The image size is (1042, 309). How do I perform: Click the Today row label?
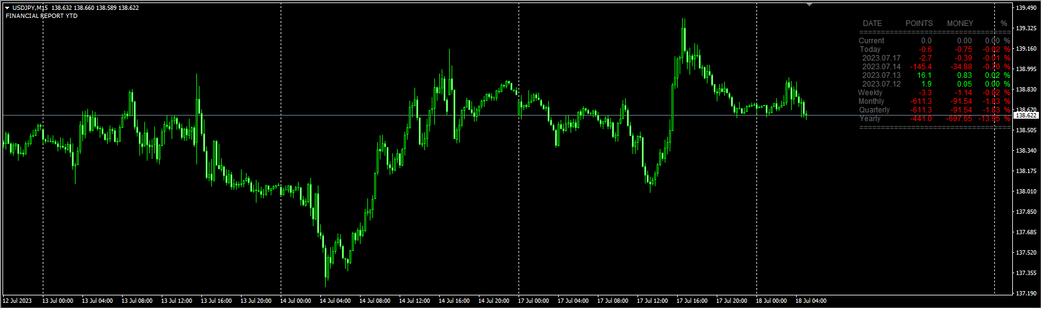click(870, 49)
